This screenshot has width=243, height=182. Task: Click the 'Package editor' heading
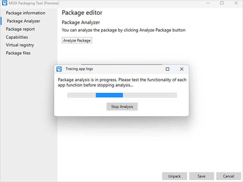click(x=82, y=13)
